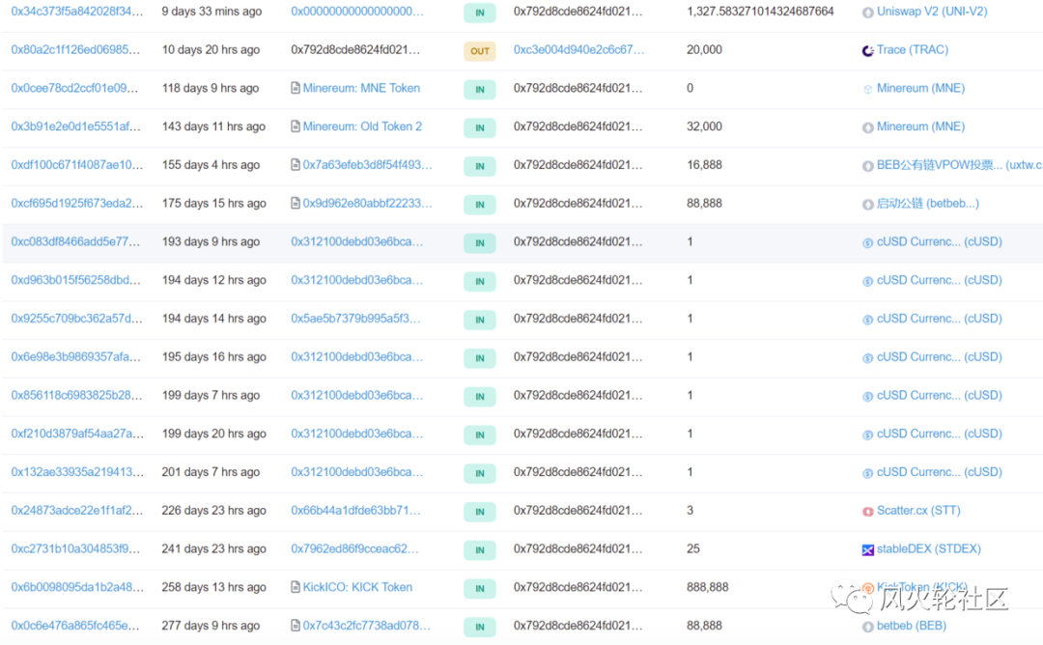Open transaction hash 0x24873adce22e1f1af2
Image resolution: width=1043 pixels, height=645 pixels.
click(76, 511)
